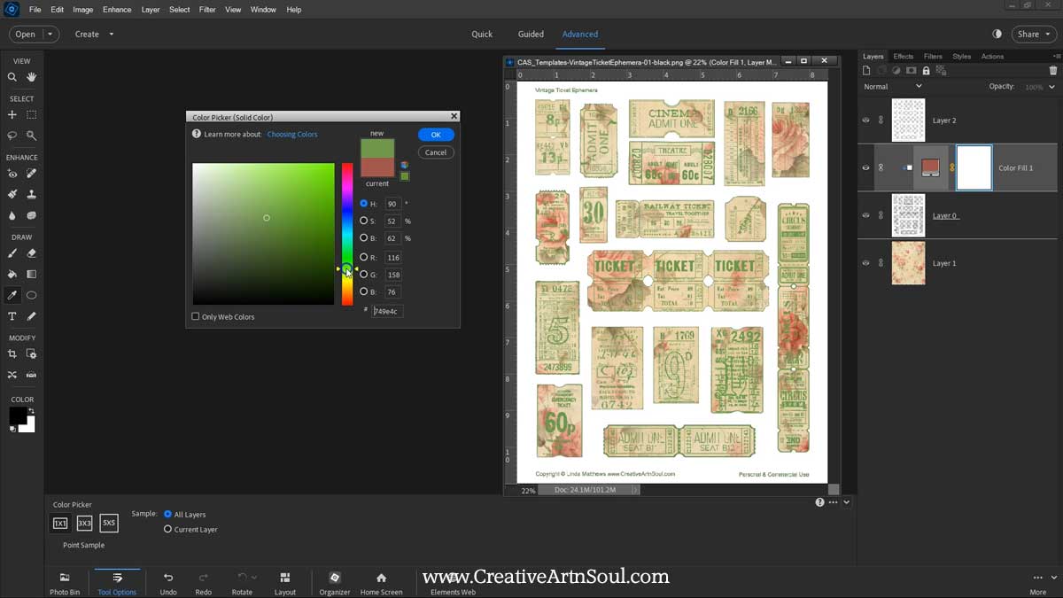This screenshot has width=1063, height=598.
Task: Select the Move tool
Action: [12, 115]
